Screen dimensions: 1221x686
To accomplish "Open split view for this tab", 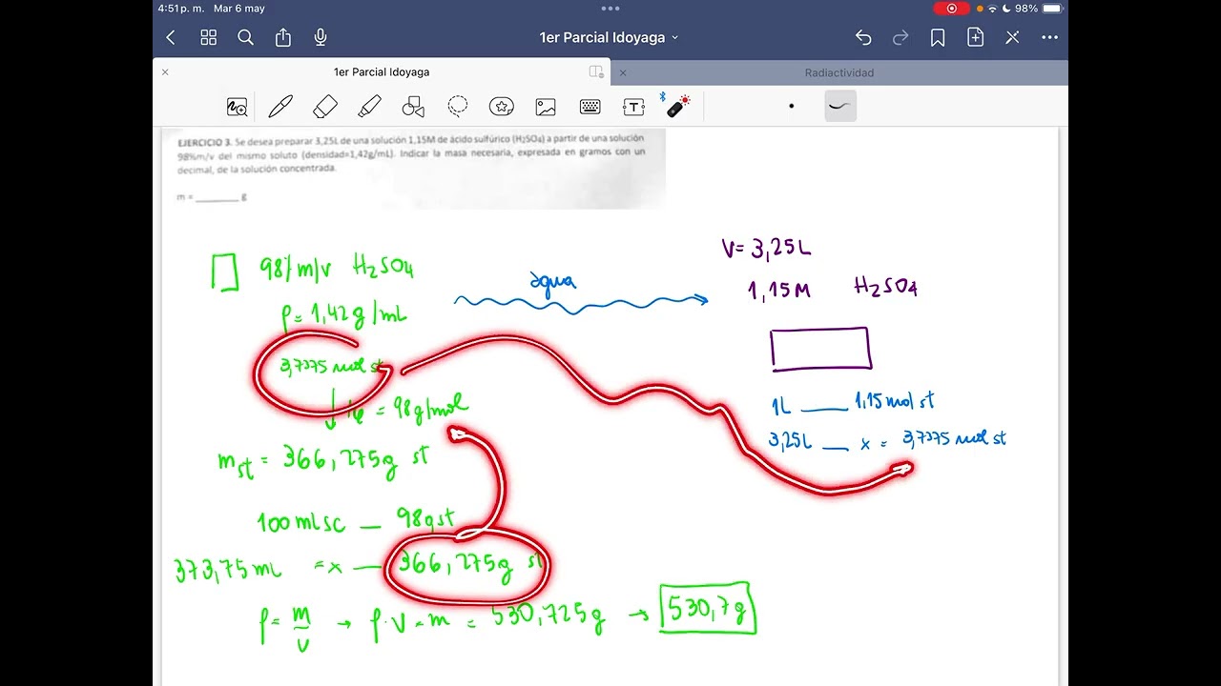I will pos(596,71).
